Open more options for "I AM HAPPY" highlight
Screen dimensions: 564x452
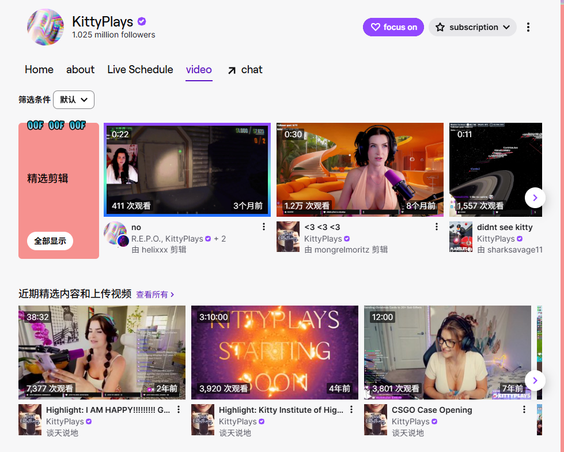(179, 409)
